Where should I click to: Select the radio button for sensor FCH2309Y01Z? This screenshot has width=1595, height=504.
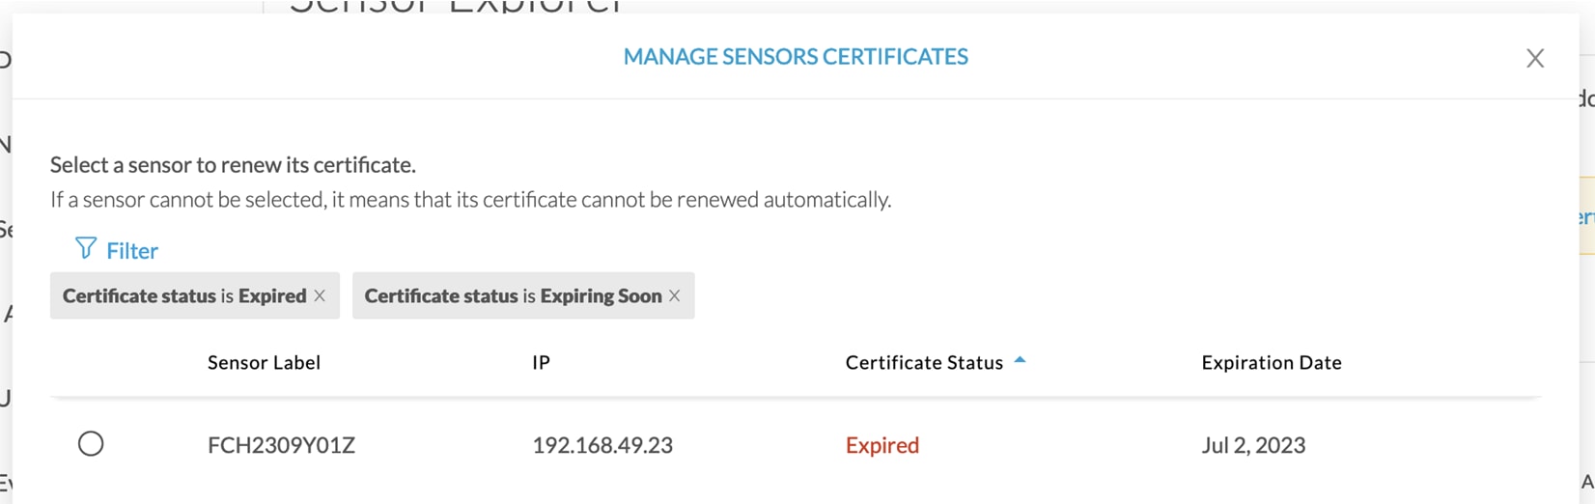coord(91,443)
